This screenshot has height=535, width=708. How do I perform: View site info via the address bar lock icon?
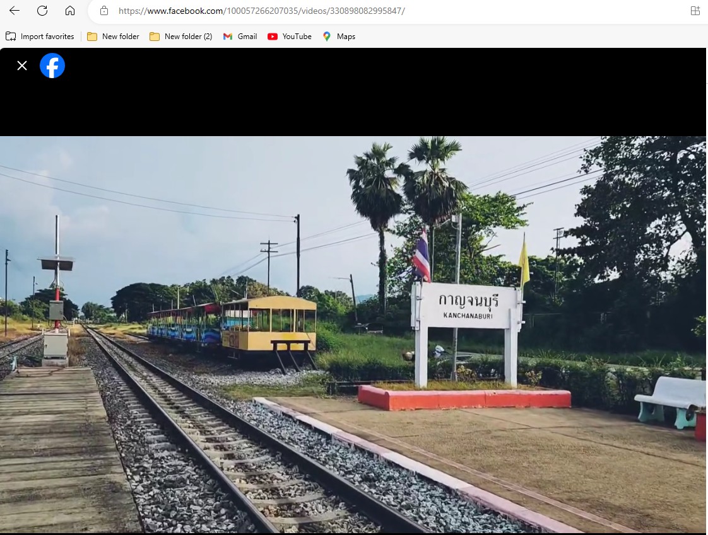tap(104, 11)
